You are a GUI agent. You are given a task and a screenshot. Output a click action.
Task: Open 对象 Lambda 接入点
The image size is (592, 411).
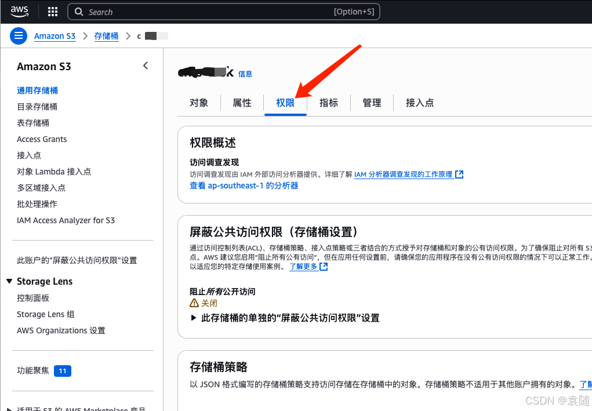54,172
